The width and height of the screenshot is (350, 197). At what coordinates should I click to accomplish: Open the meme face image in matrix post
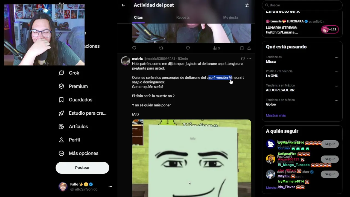(191, 158)
